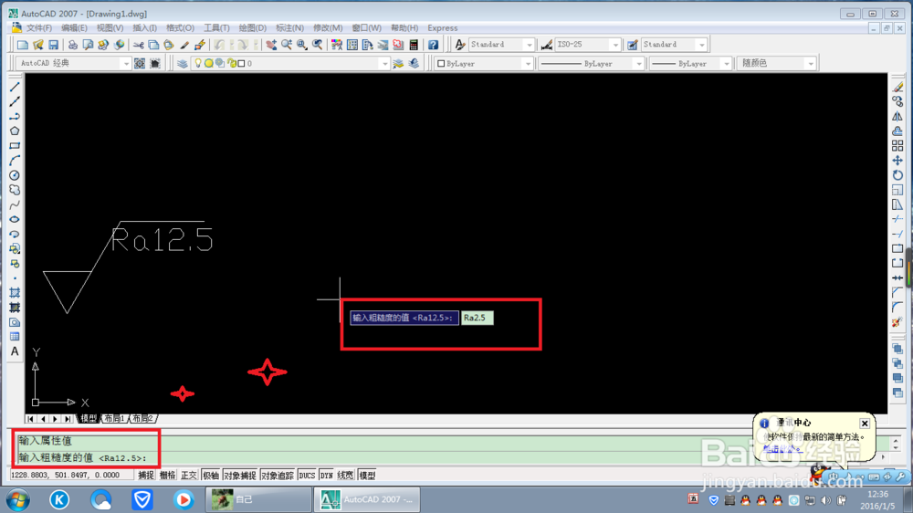Toggle 线宽 lineweight display
Viewport: 913px width, 513px height.
(345, 476)
